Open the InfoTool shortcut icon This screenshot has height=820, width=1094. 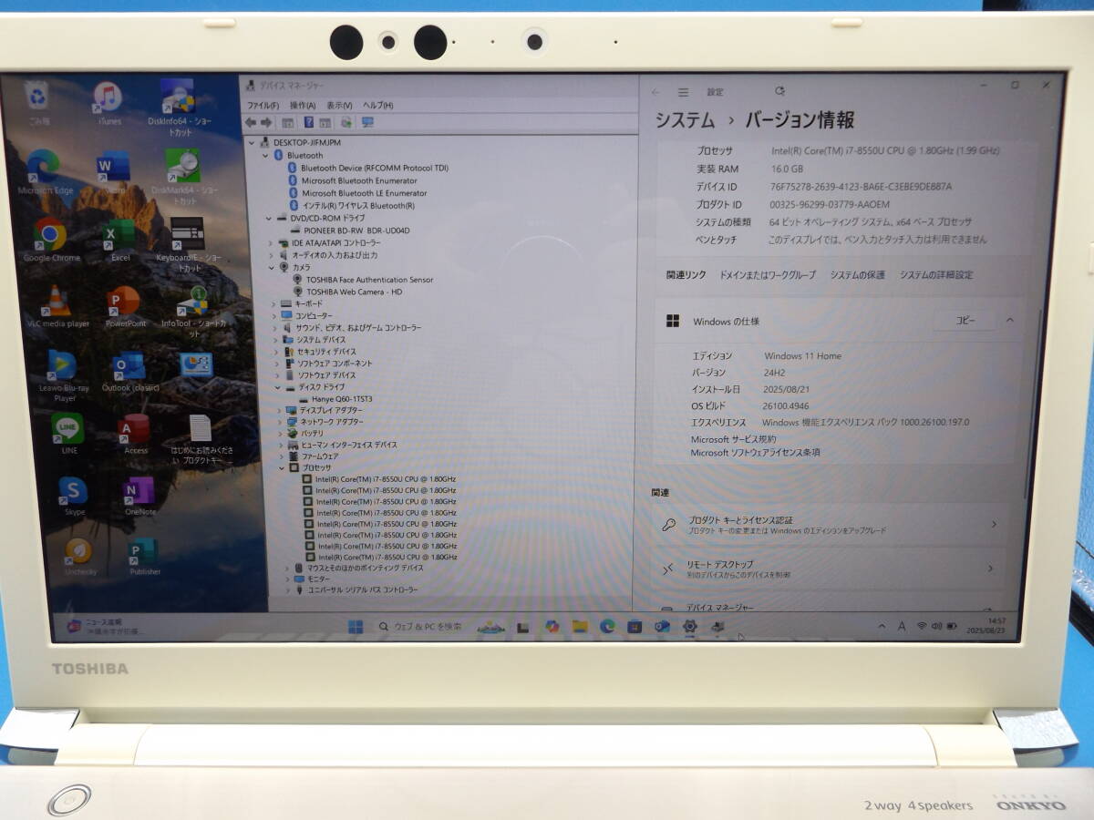(192, 312)
